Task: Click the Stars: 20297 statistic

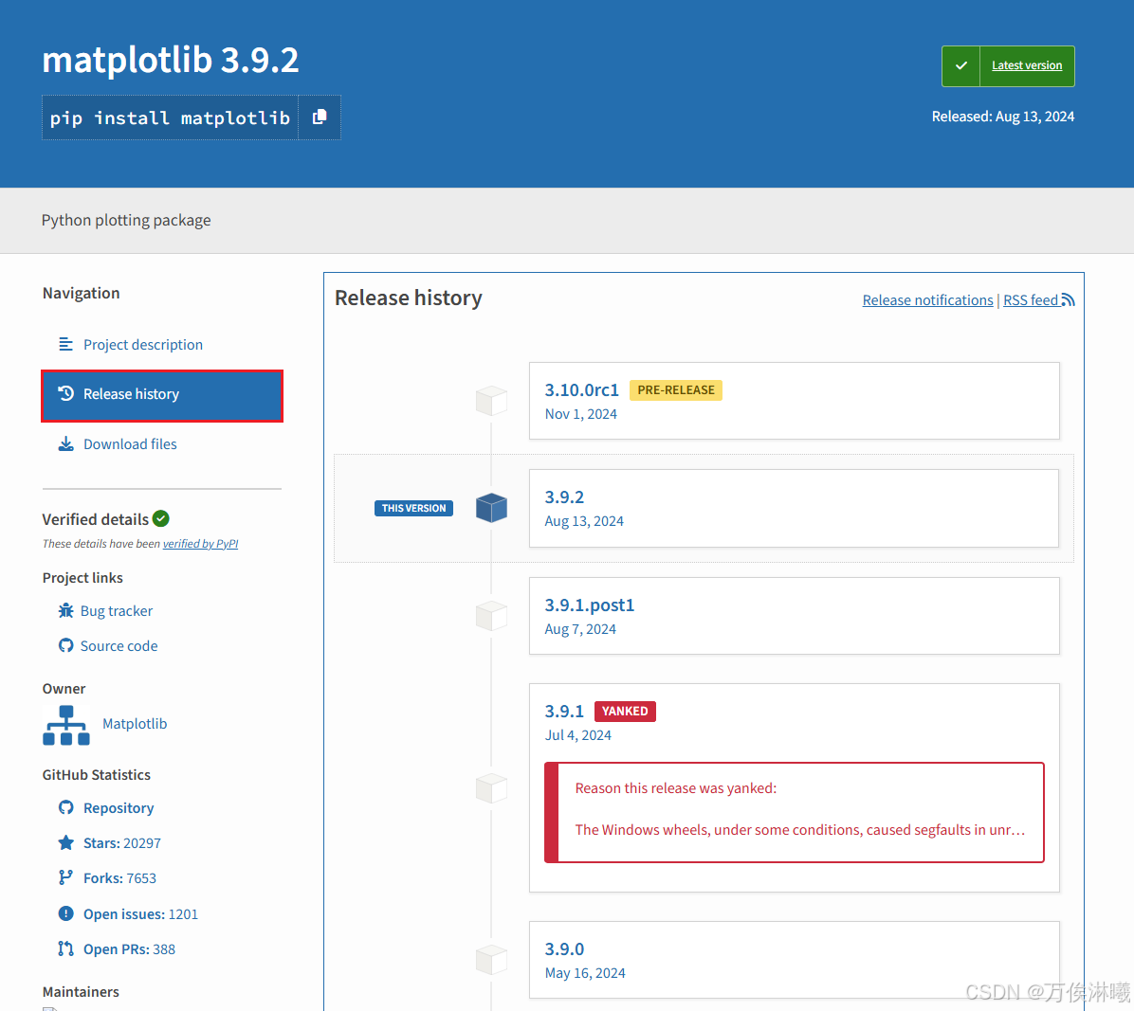Action: 122,843
